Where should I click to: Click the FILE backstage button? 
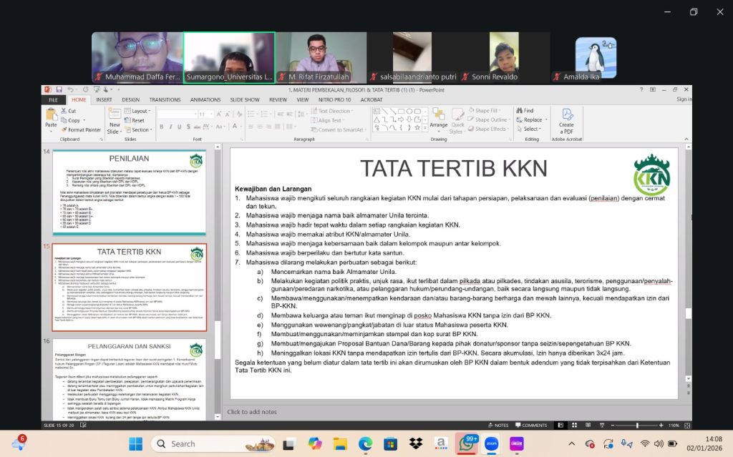click(x=53, y=100)
